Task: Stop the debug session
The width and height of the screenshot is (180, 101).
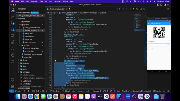Action: [x=141, y=9]
